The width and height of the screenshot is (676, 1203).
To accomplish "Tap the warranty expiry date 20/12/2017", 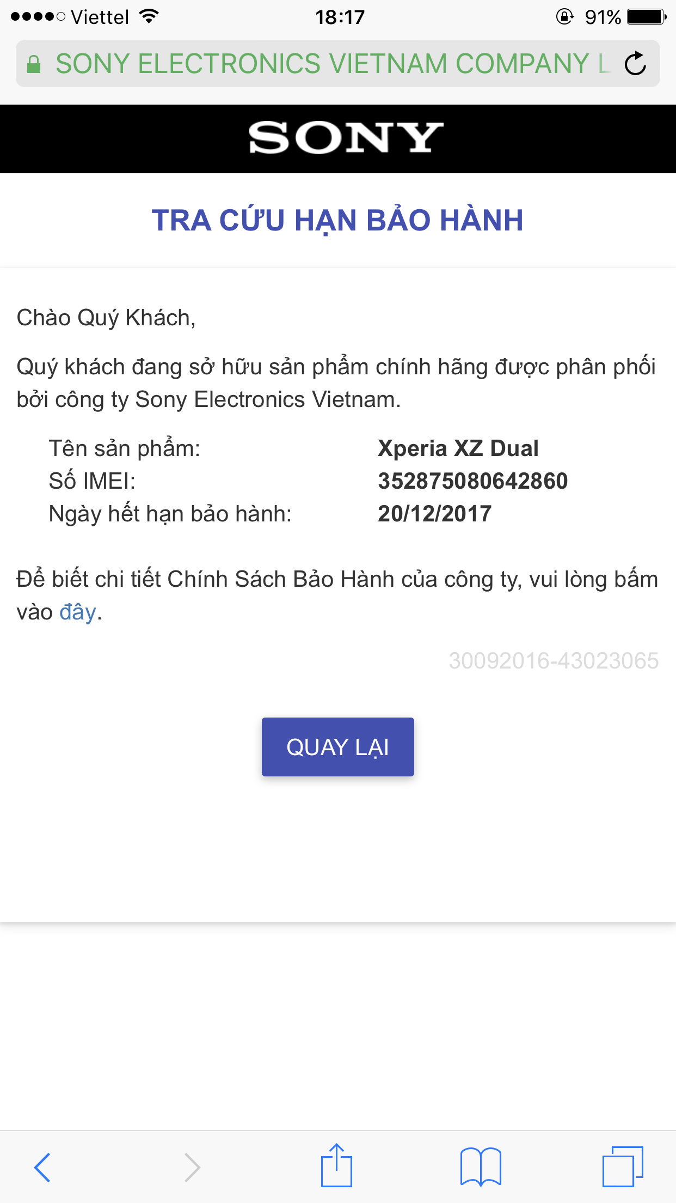I will point(434,514).
